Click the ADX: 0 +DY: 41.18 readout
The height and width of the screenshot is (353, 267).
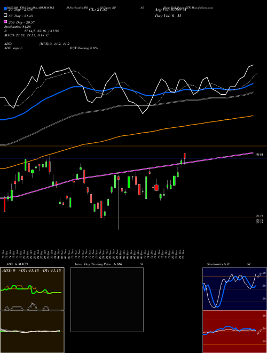point(32,271)
